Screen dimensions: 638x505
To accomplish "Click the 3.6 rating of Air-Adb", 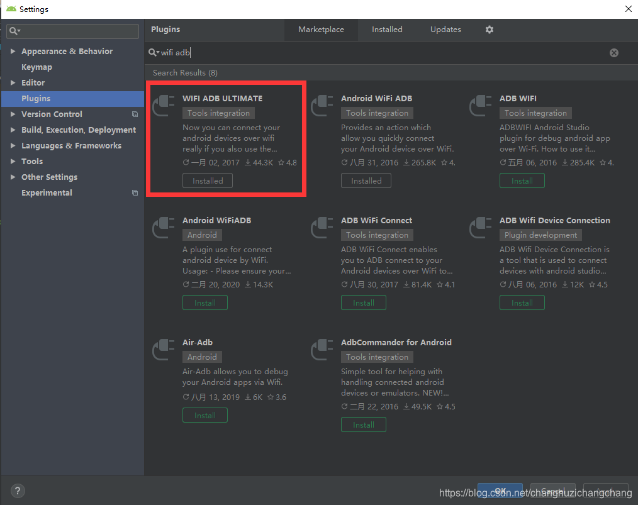I will tap(277, 397).
